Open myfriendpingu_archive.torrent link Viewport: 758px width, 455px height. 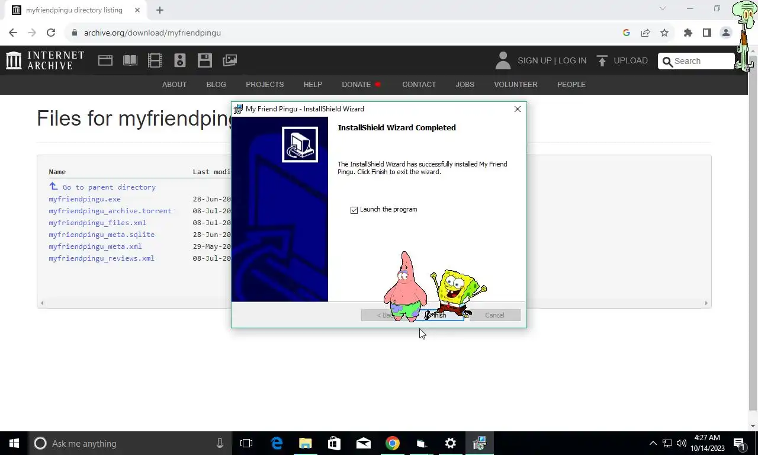click(x=110, y=211)
